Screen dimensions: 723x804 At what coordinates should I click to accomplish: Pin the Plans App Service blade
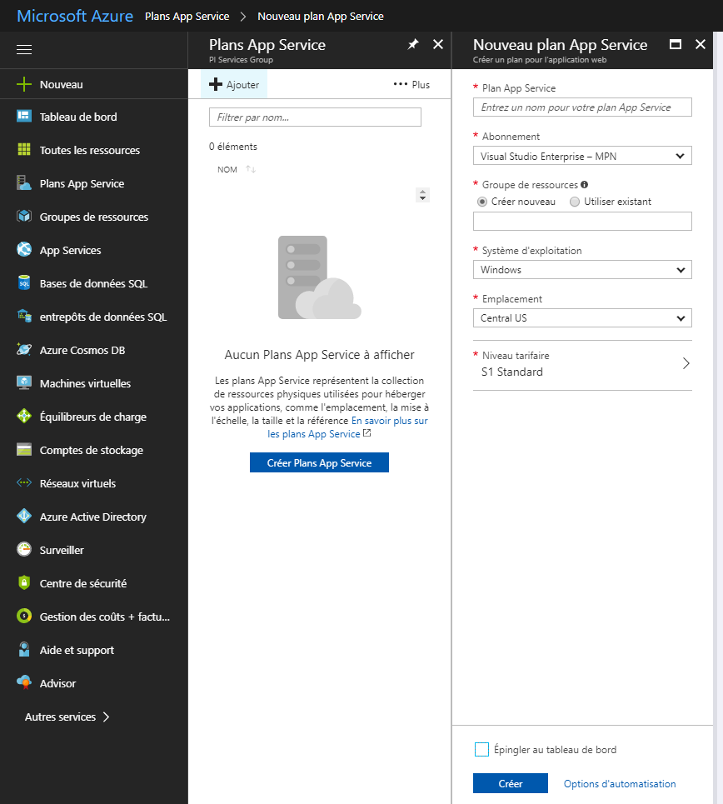click(413, 45)
